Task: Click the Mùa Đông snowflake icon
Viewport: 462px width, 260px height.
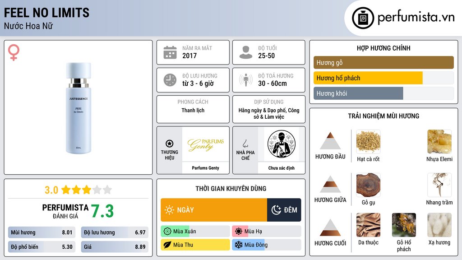Action: pos(238,245)
